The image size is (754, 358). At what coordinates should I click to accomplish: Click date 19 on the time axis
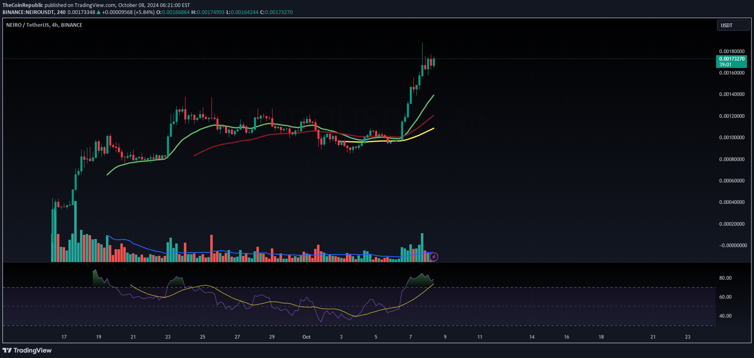pos(99,337)
